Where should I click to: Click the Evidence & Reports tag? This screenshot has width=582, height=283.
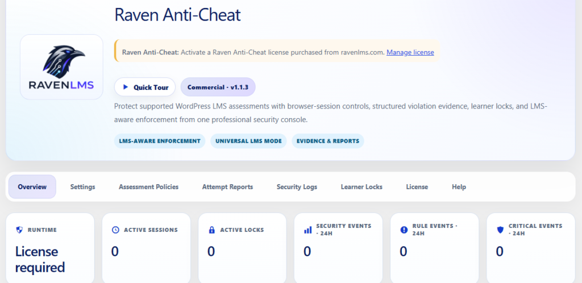click(x=328, y=141)
